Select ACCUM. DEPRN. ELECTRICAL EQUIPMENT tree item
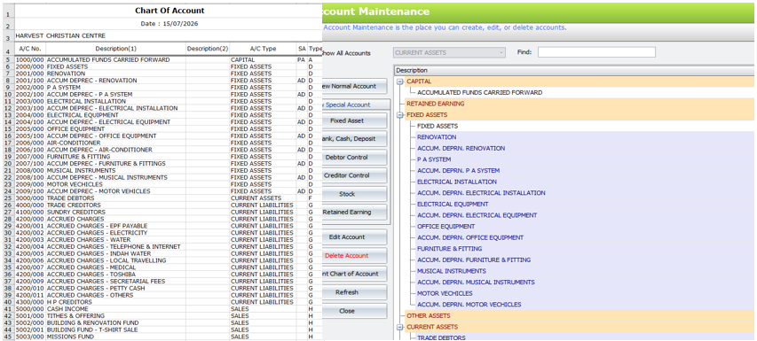Screen dimensions: 757x341 pos(477,215)
